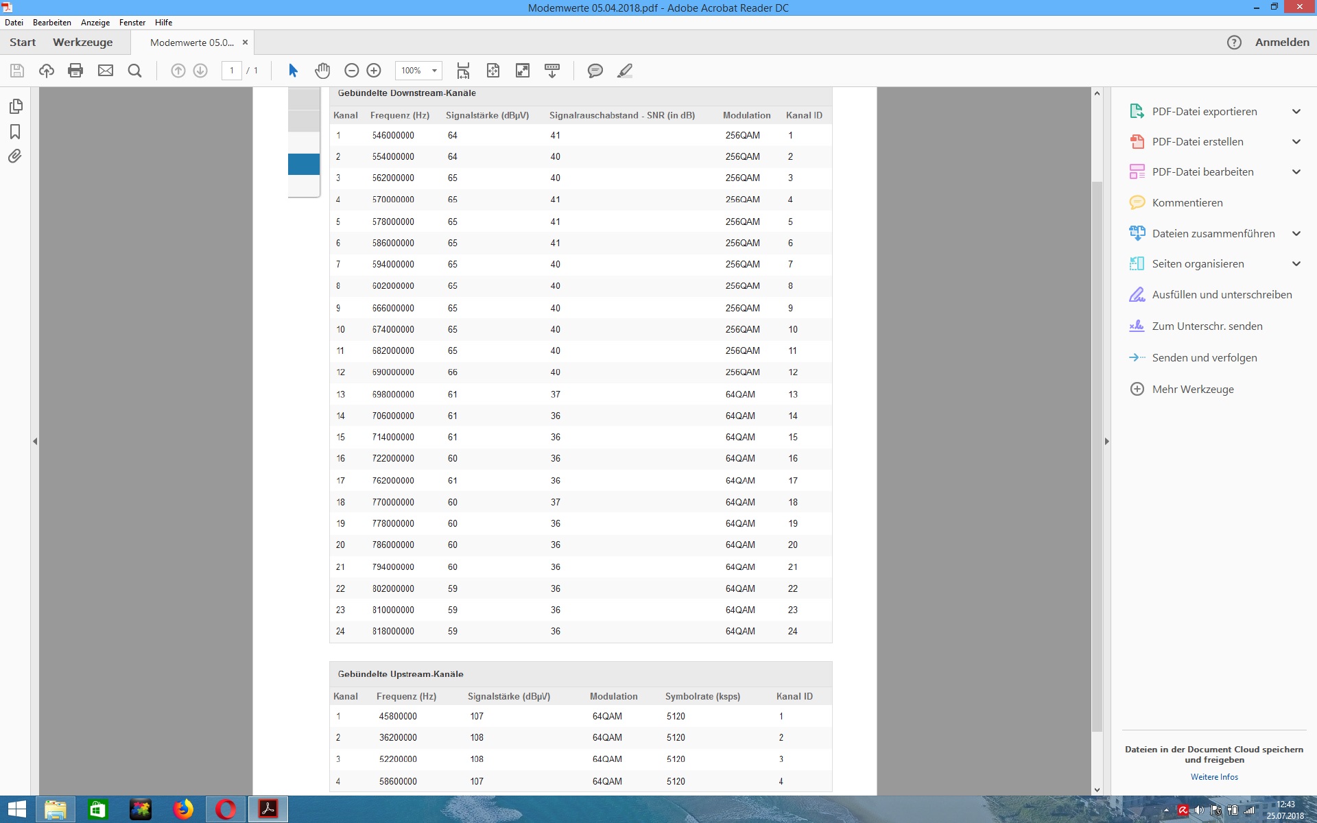The width and height of the screenshot is (1317, 823).
Task: Switch to the Werkzeuge tab
Action: pyautogui.click(x=82, y=43)
